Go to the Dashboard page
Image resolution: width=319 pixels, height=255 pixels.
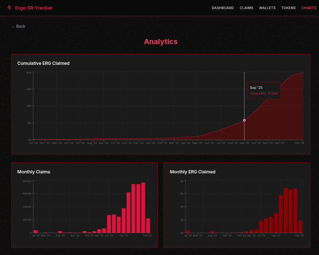tap(222, 8)
